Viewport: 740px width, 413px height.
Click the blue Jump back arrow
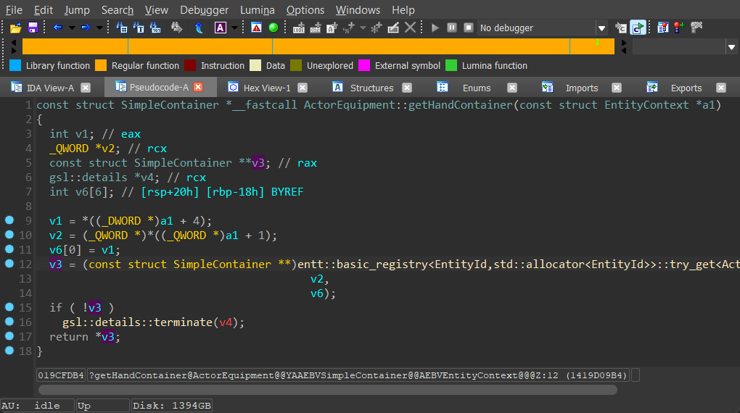click(57, 28)
